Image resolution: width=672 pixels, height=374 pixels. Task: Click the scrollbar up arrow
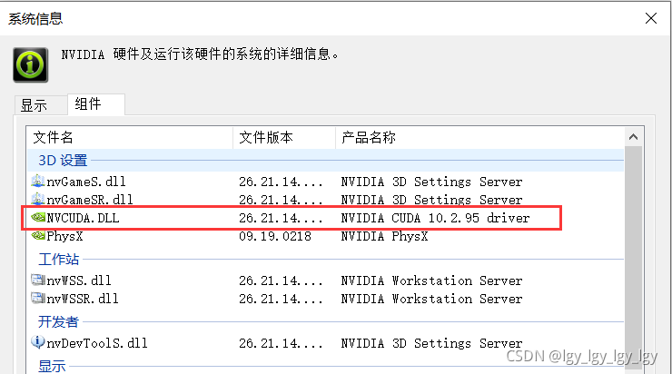click(x=634, y=137)
